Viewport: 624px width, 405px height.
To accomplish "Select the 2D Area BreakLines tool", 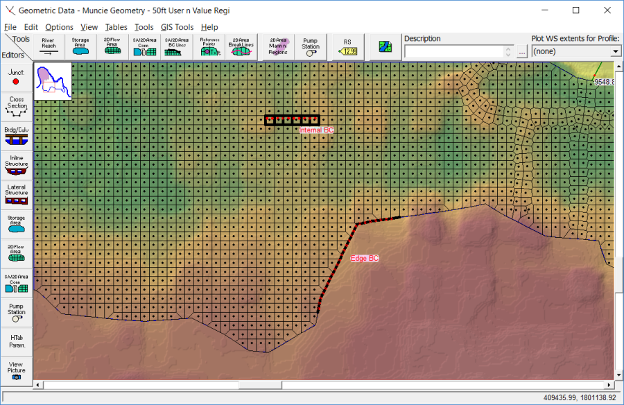I will click(x=241, y=46).
